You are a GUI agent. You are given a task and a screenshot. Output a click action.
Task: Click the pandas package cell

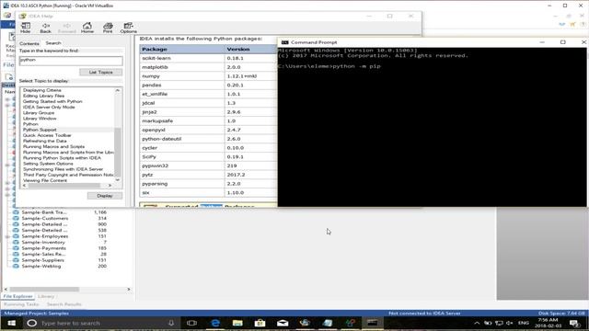coord(182,86)
